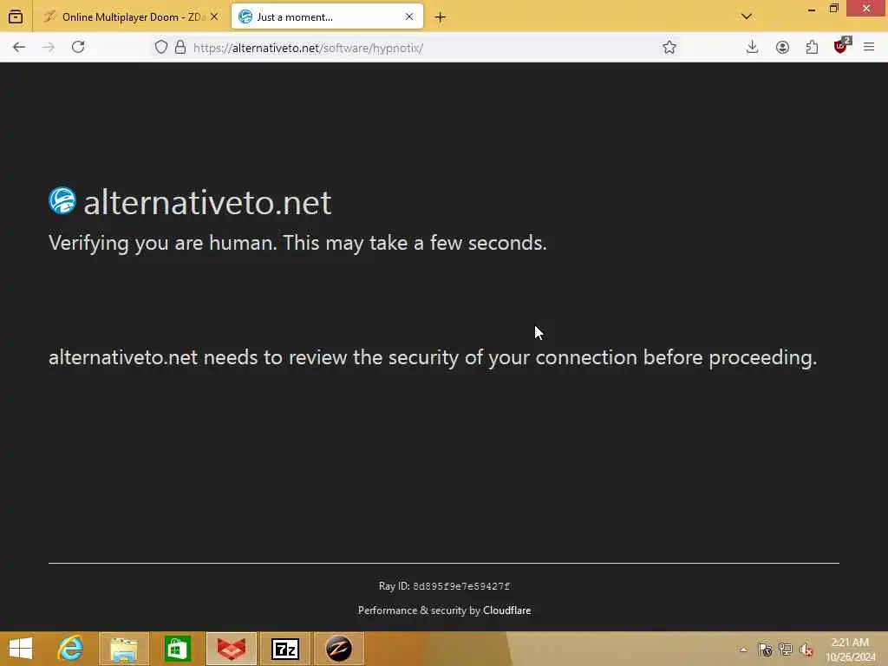Restore down the browser window
The width and height of the screenshot is (888, 666).
point(833,8)
